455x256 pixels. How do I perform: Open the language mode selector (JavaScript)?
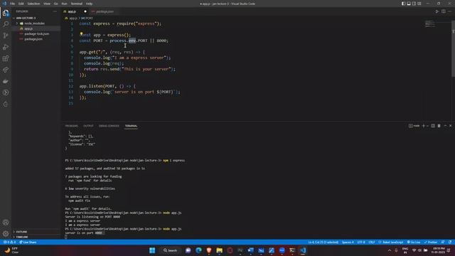(393, 242)
